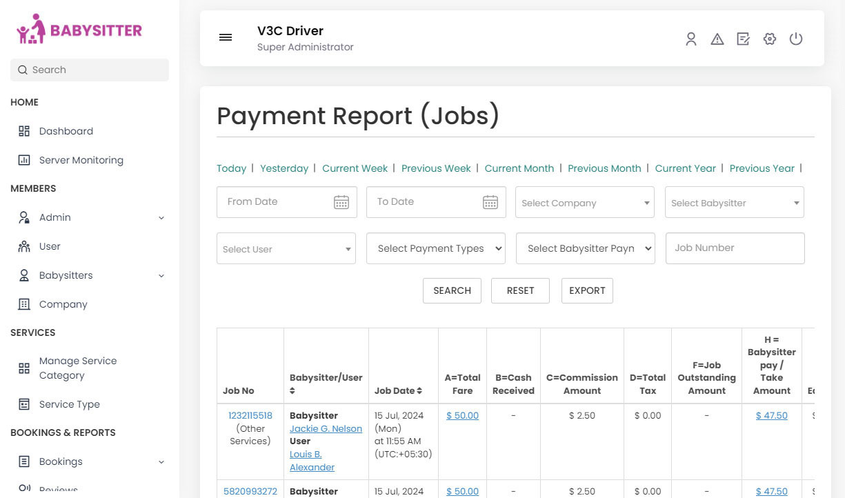Click the alert warning triangle icon
The height and width of the screenshot is (498, 845).
[717, 39]
